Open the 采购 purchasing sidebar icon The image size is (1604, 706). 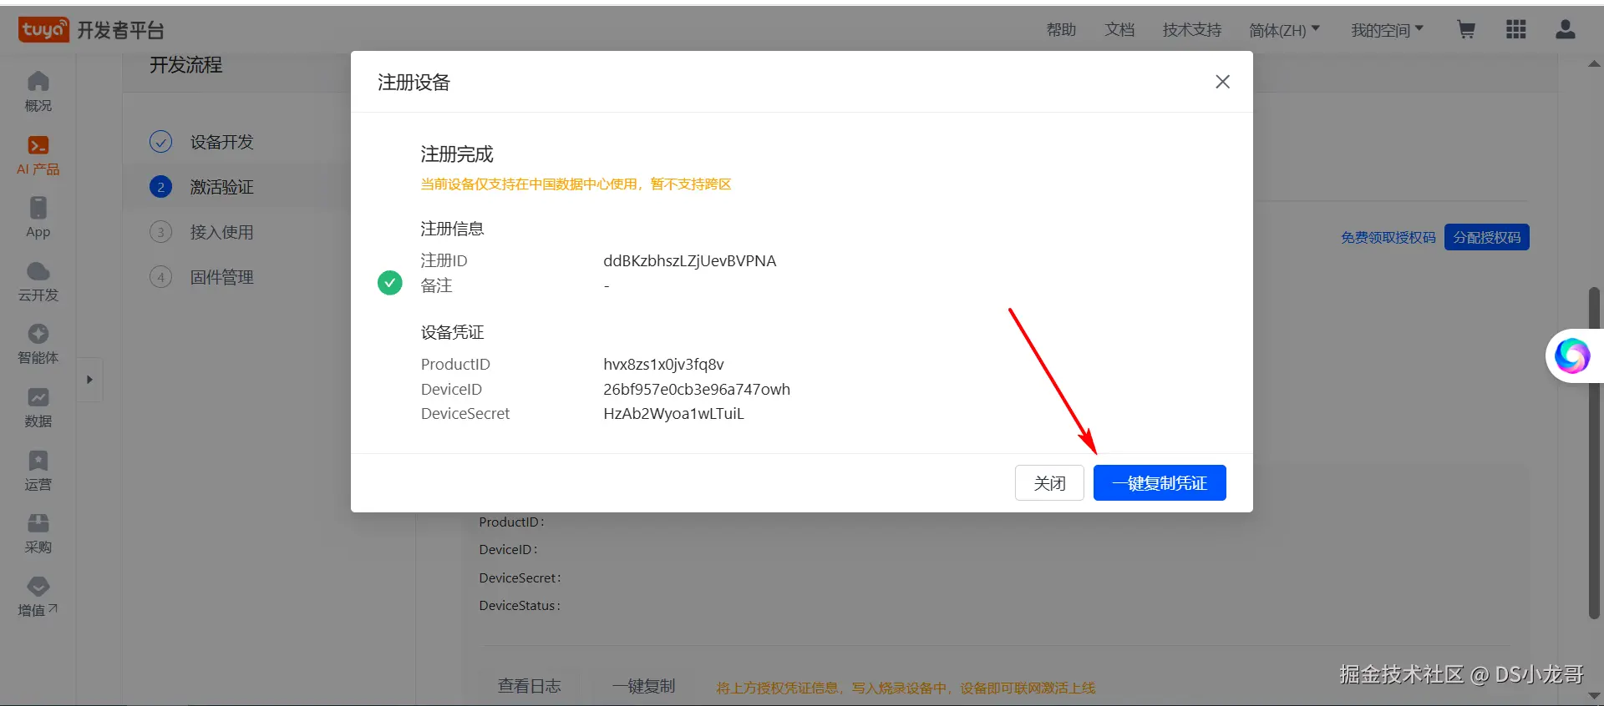[x=38, y=534]
